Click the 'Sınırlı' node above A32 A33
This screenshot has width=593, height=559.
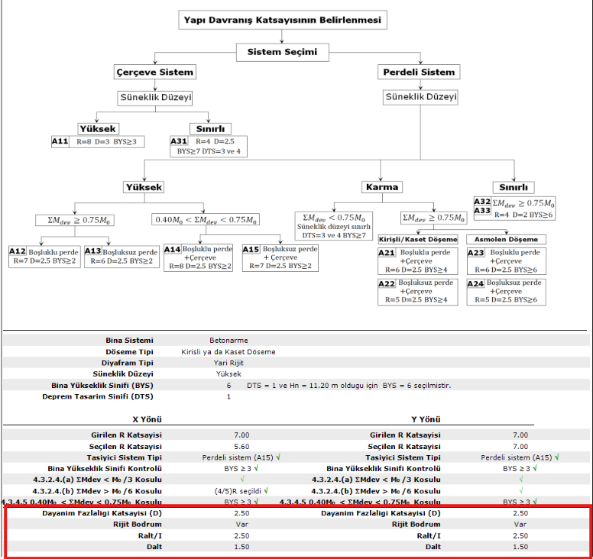click(514, 187)
